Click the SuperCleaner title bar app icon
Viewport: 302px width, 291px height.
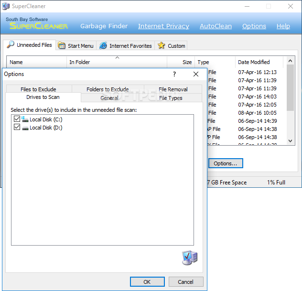click(x=6, y=6)
